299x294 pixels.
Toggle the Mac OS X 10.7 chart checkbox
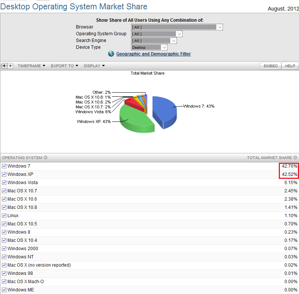click(4, 191)
